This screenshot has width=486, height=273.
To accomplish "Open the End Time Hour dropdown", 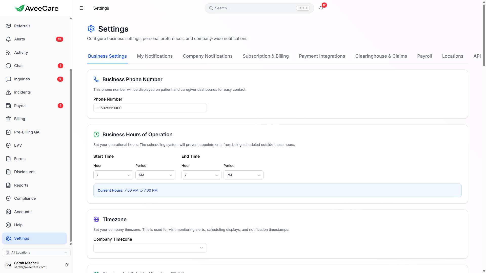I will [x=201, y=175].
